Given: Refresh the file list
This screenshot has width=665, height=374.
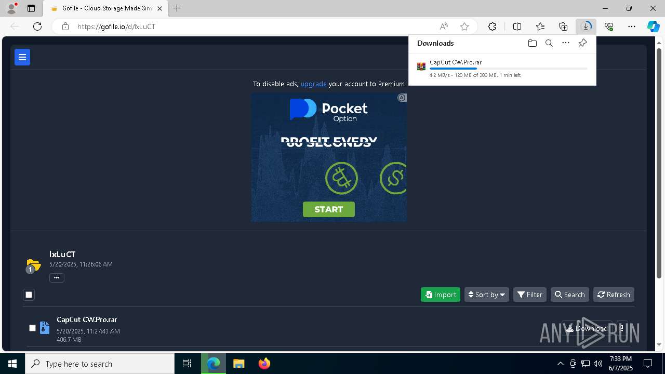Looking at the screenshot, I should (x=614, y=295).
